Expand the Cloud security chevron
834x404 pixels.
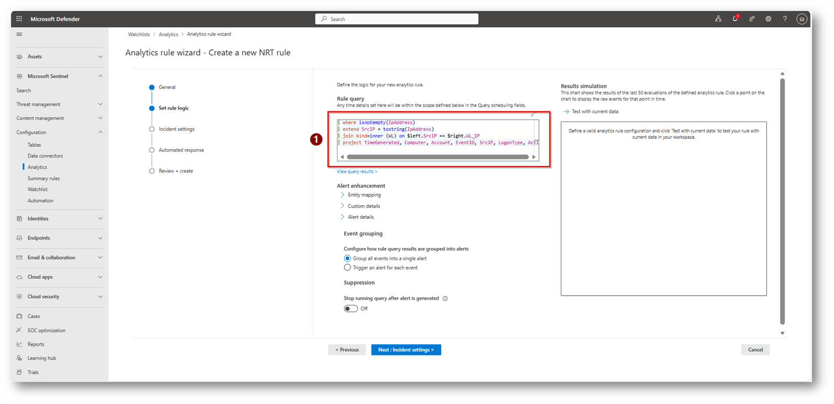pos(100,297)
